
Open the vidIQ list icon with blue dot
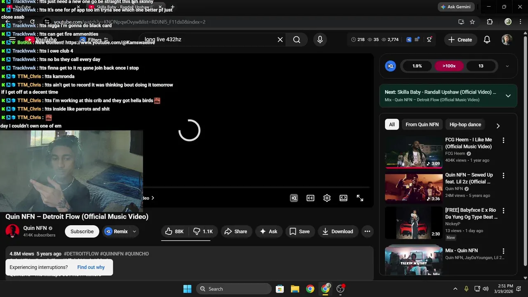point(417,40)
